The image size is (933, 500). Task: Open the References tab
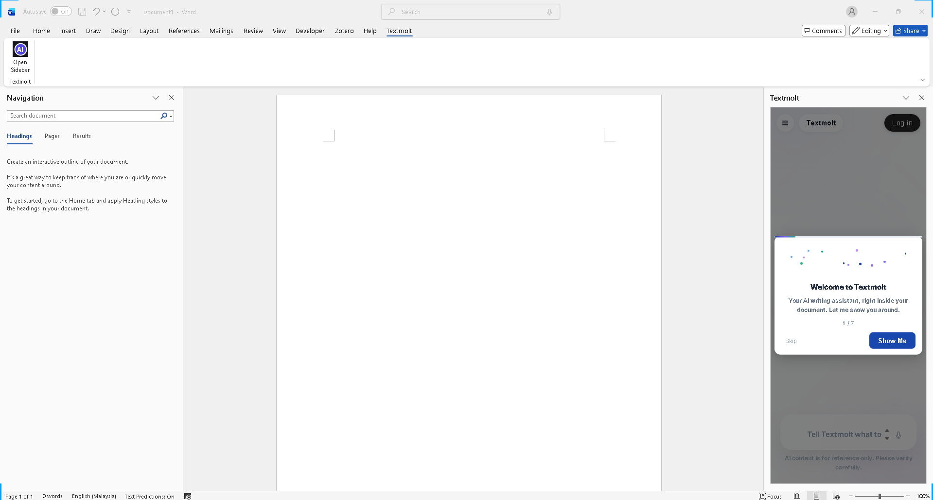(184, 31)
